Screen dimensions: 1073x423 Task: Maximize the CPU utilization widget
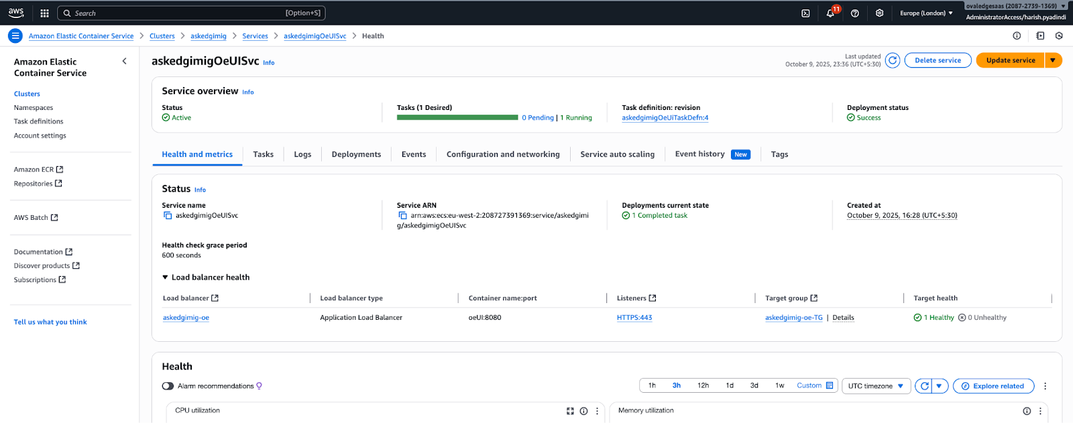point(570,411)
